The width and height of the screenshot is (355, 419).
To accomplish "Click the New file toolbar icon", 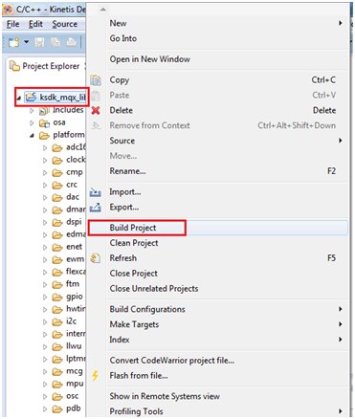I will tap(14, 42).
